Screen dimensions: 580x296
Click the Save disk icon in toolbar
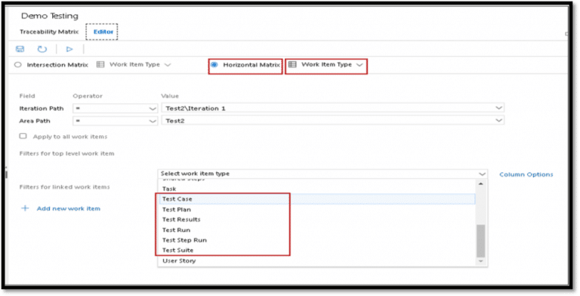(x=20, y=49)
